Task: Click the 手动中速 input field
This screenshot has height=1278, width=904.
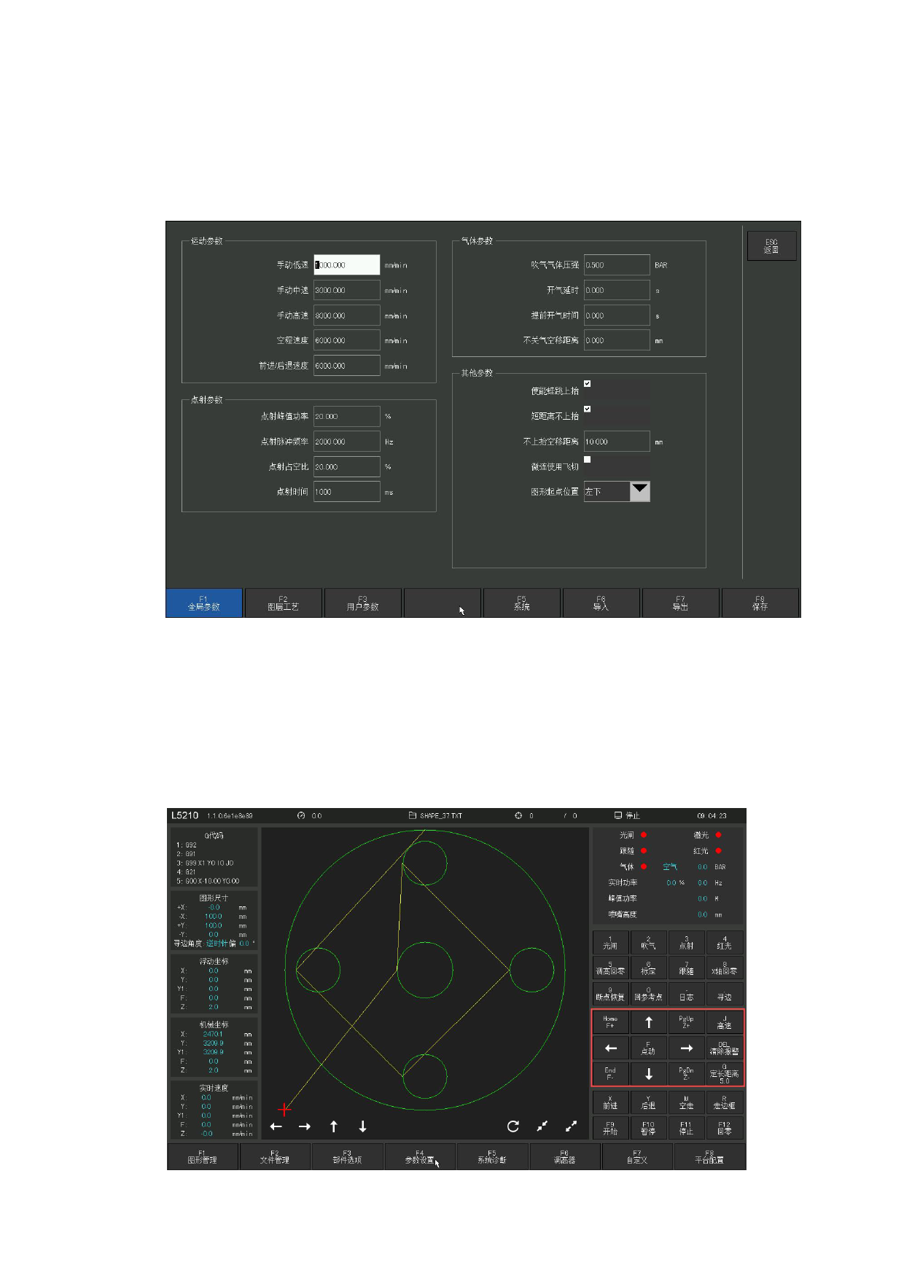Action: (x=346, y=291)
